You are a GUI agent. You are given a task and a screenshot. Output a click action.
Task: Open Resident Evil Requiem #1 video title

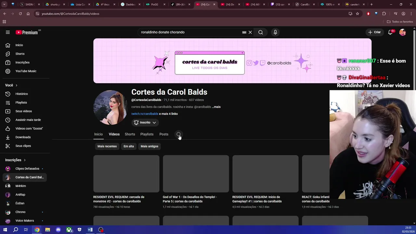point(257,199)
